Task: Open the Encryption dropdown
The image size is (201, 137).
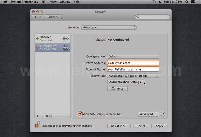Action: click(x=133, y=76)
